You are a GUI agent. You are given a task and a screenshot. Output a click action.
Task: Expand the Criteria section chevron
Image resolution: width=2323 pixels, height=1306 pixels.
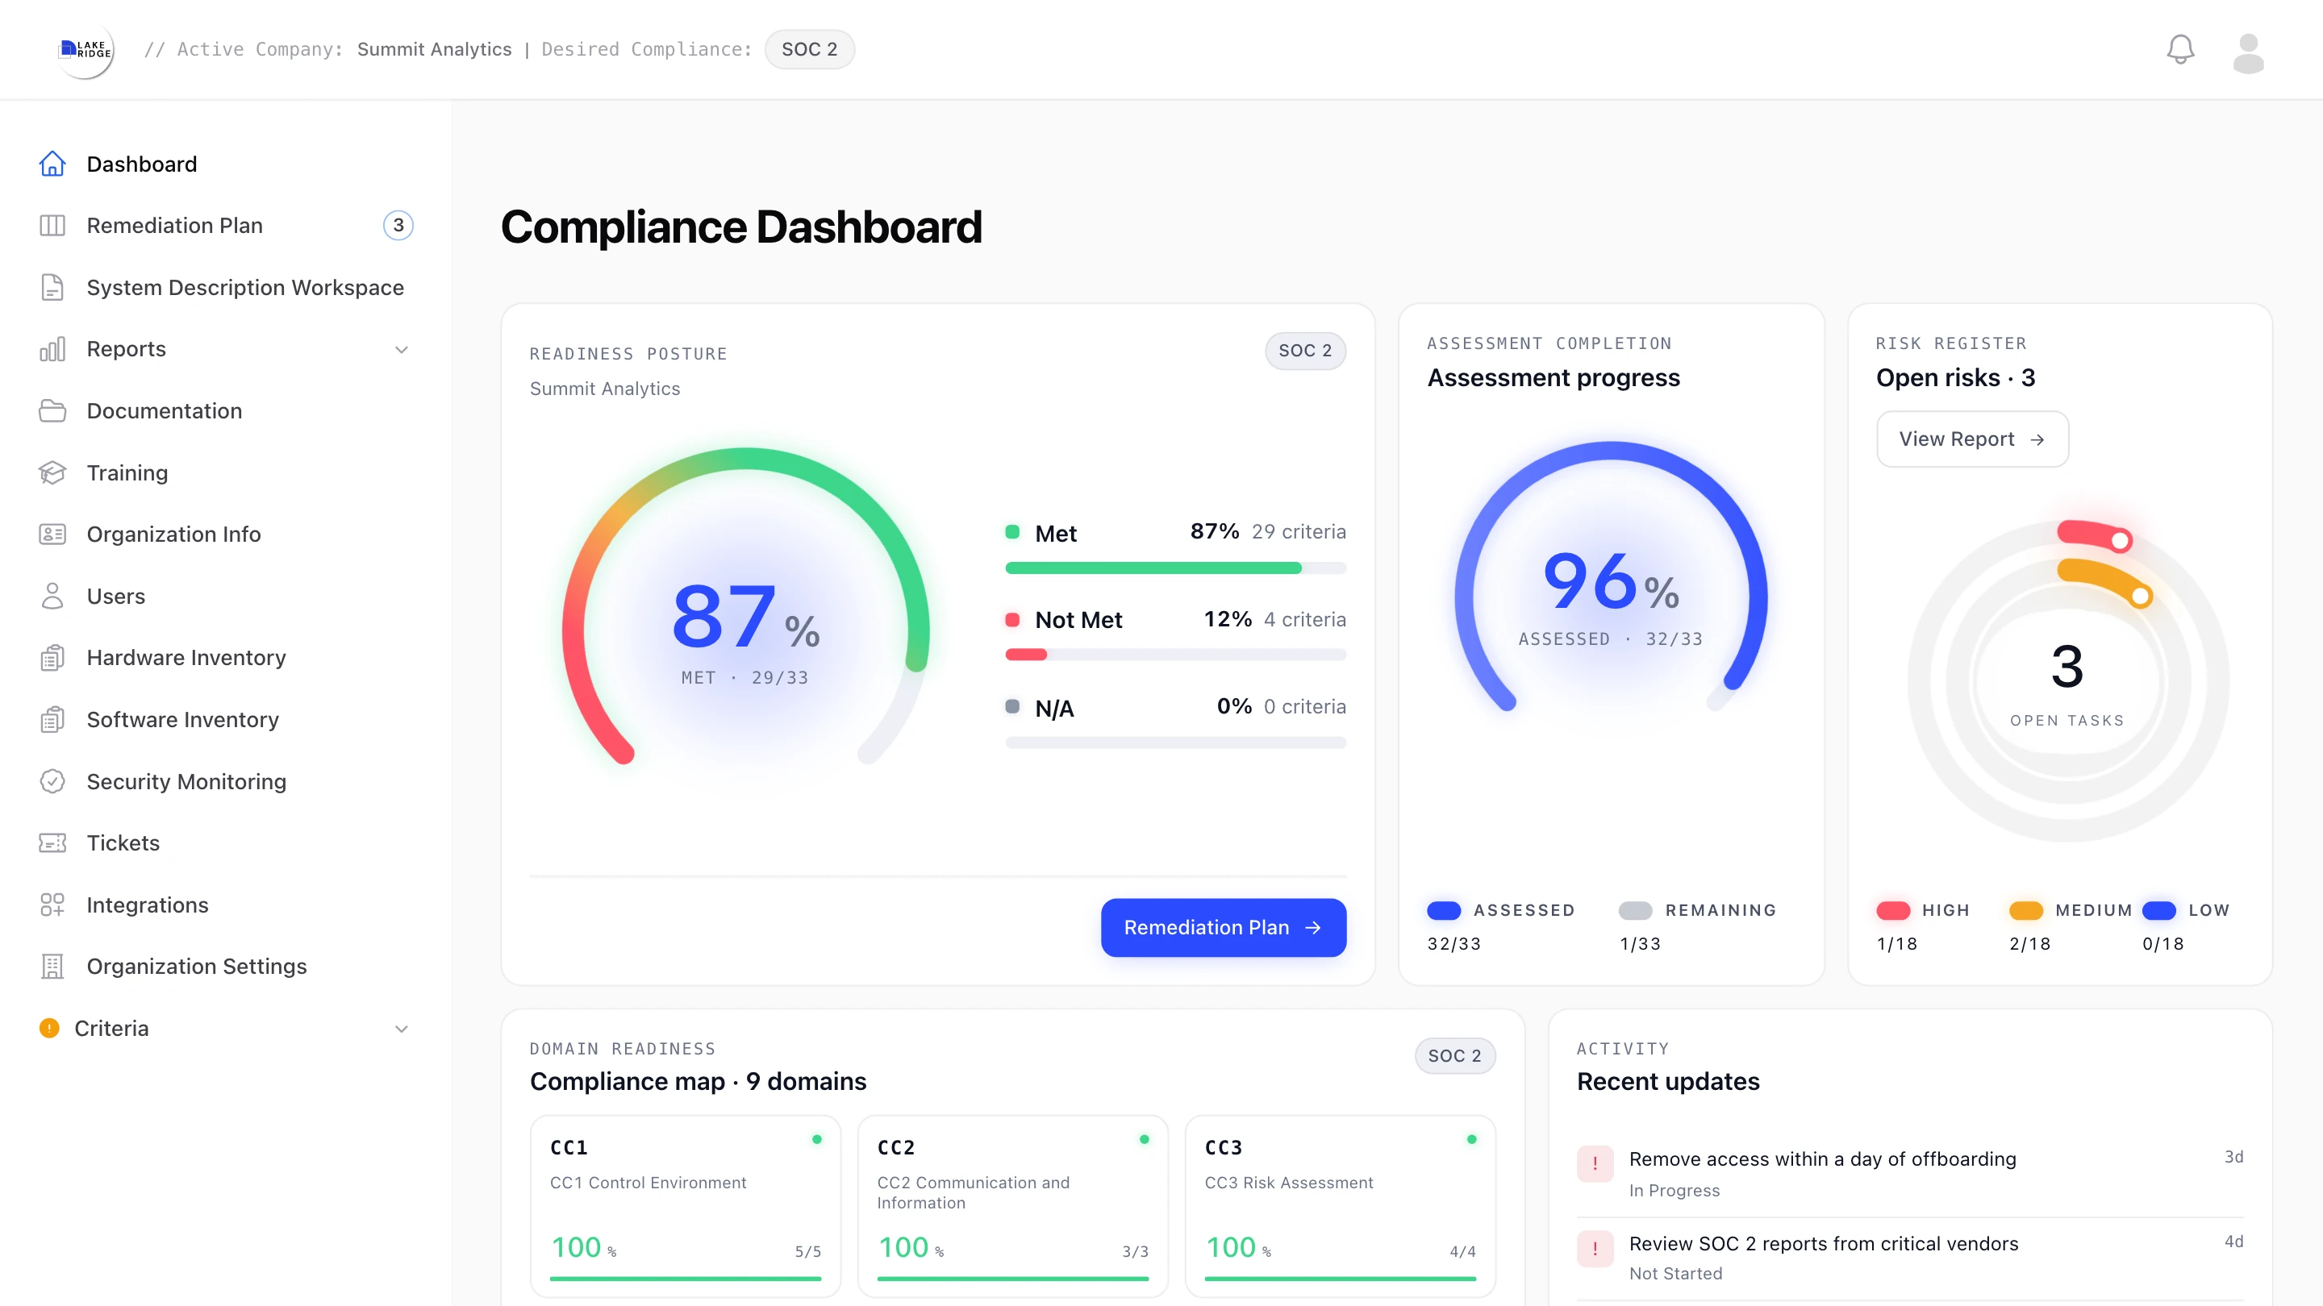[402, 1029]
